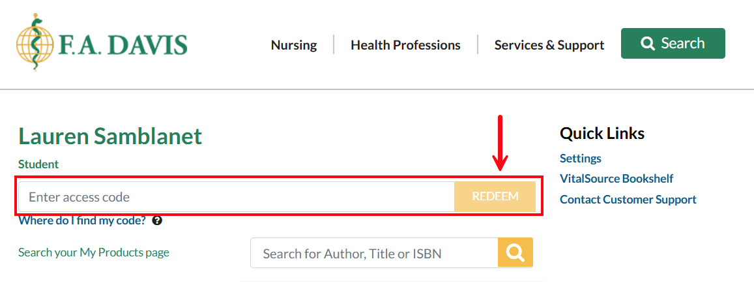Click the Student role label
This screenshot has height=289, width=754.
point(38,164)
